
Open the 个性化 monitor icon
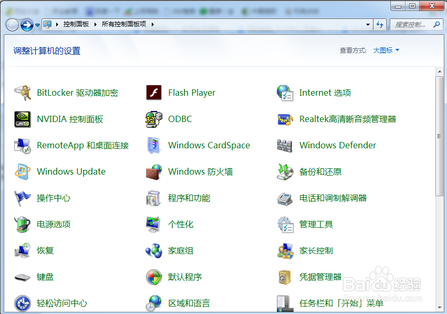point(154,225)
